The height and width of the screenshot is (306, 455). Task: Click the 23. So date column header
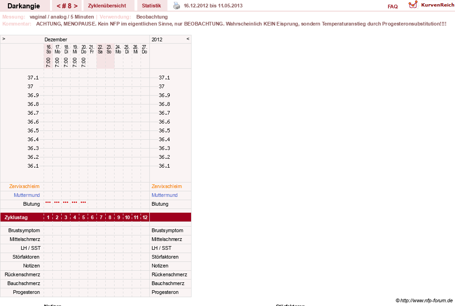(x=109, y=49)
